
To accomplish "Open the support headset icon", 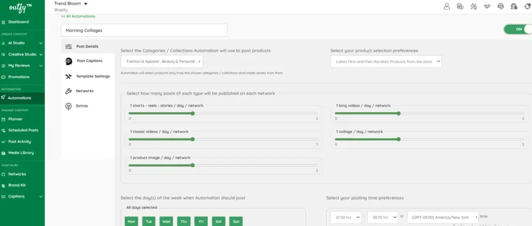I will click(x=500, y=6).
